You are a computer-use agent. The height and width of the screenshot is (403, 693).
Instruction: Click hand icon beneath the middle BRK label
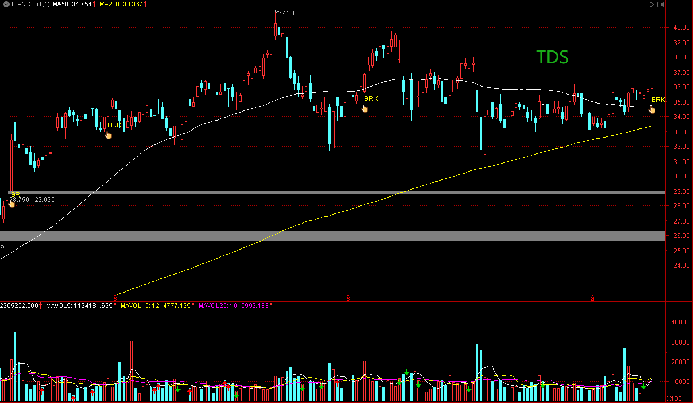tap(364, 108)
